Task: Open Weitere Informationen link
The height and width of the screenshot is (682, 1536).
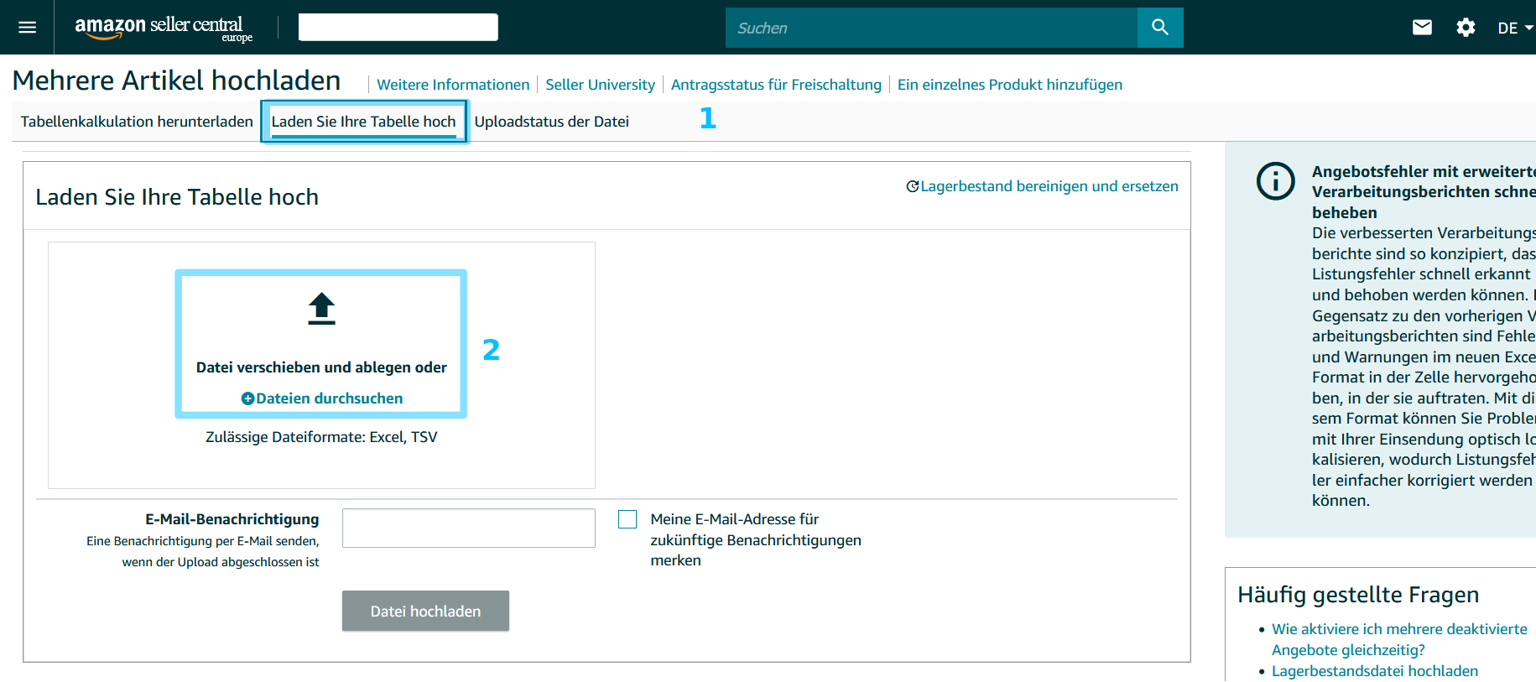Action: 453,85
